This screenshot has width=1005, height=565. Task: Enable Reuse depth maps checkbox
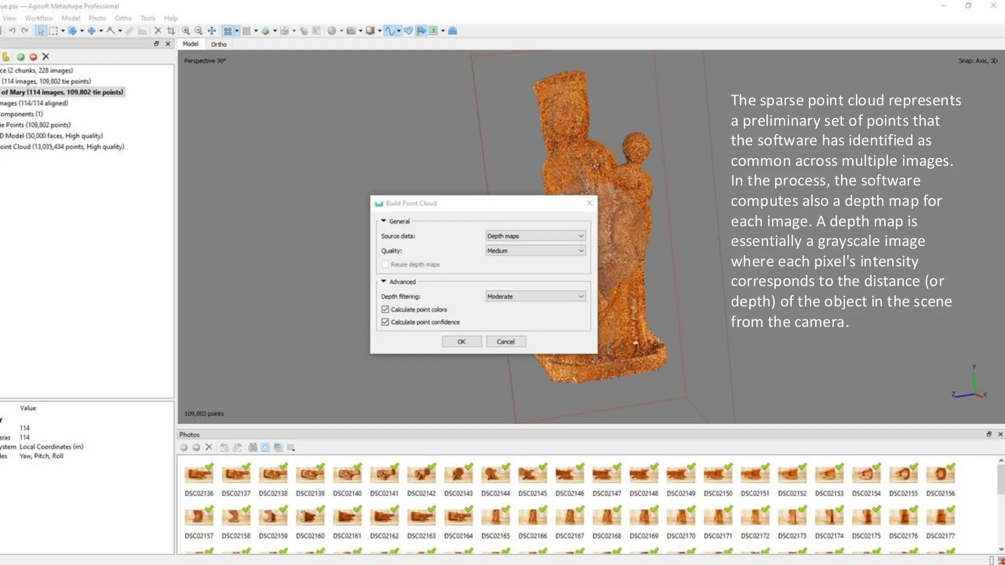click(385, 264)
